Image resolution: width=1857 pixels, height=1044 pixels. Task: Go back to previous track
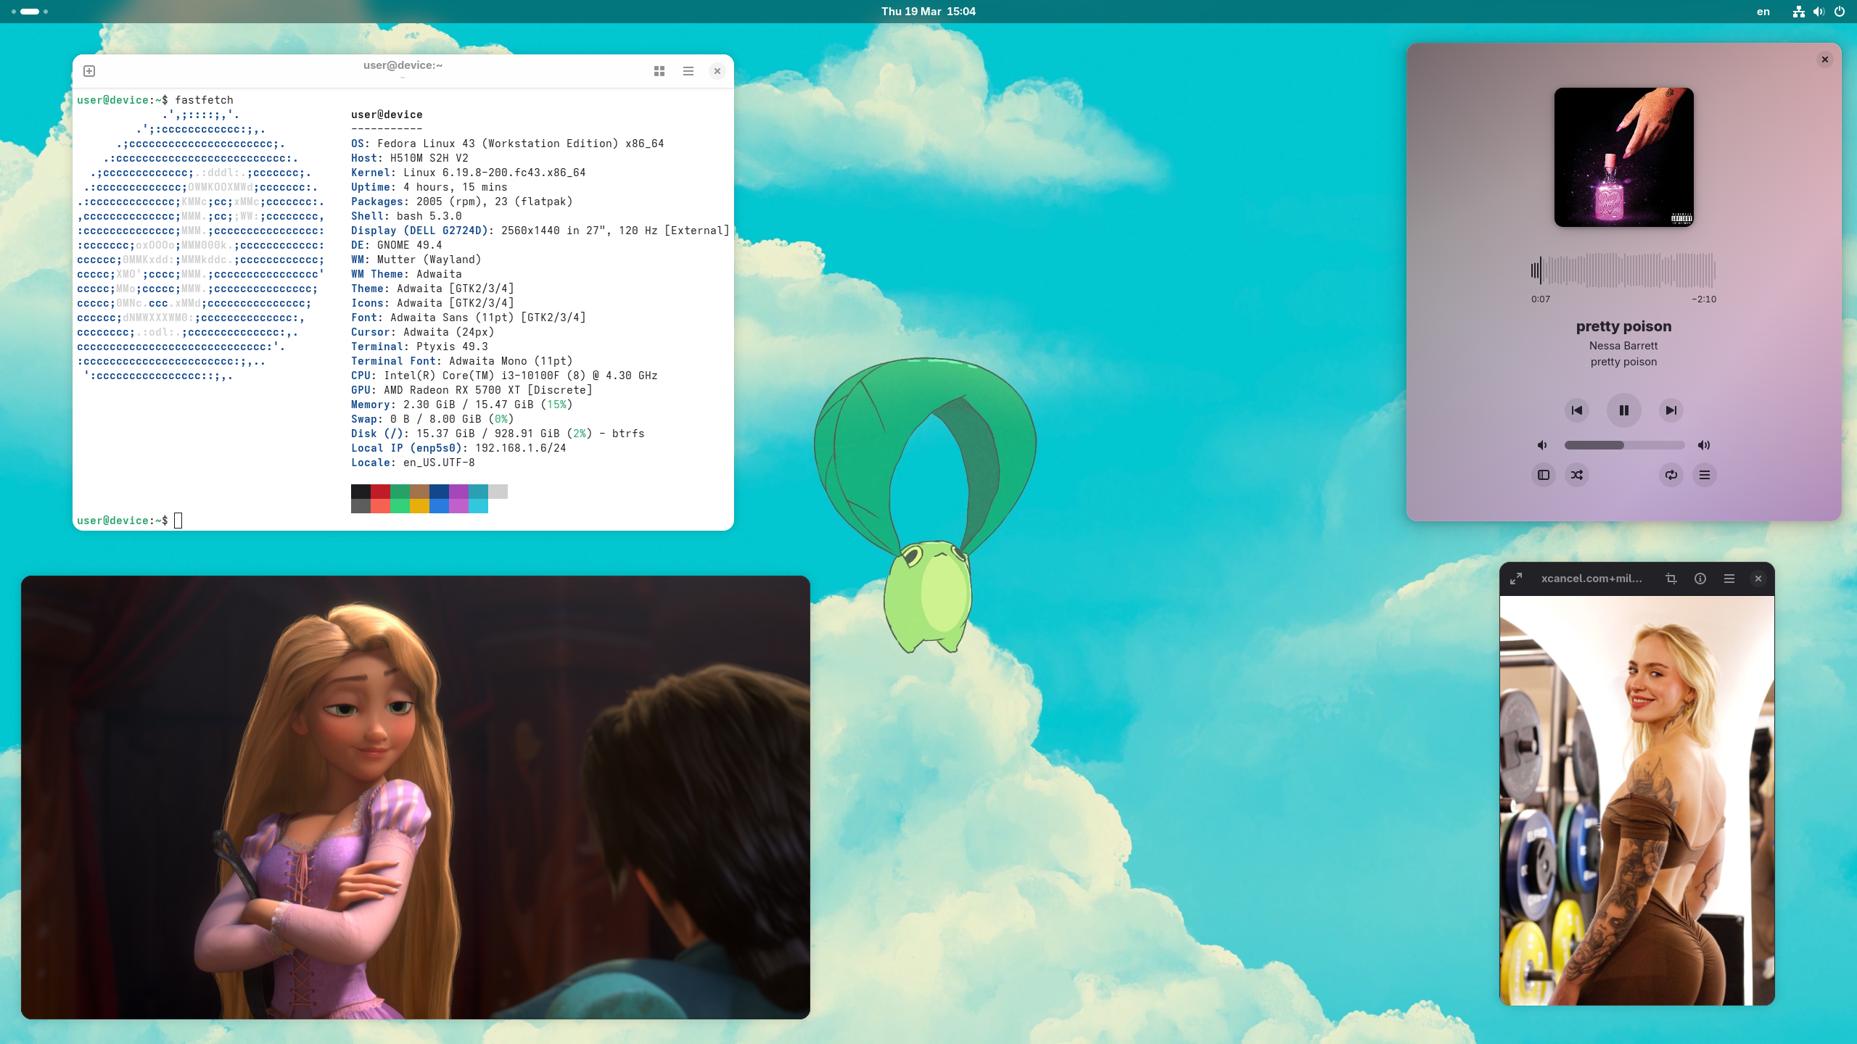(1576, 410)
